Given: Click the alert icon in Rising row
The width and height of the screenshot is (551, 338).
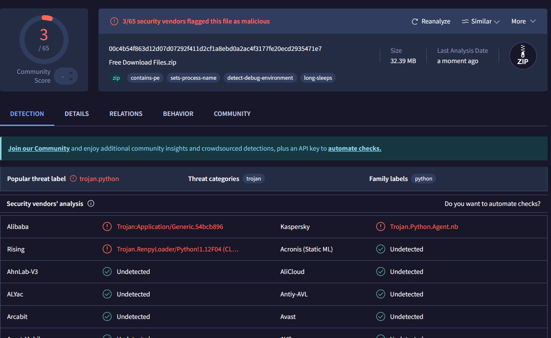Looking at the screenshot, I should (107, 249).
